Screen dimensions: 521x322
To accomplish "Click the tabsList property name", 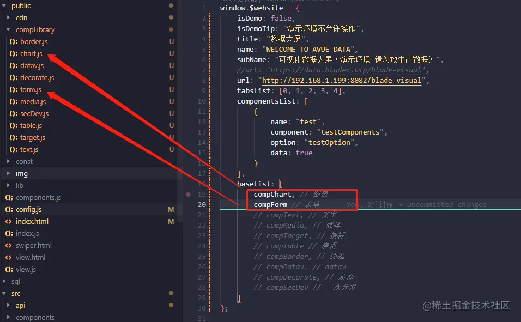I will pos(253,91).
